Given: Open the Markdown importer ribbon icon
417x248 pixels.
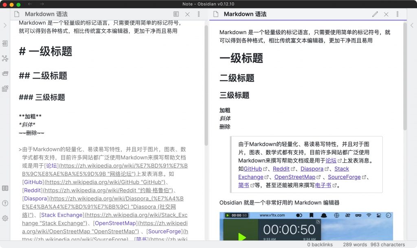Looking at the screenshot, I should coord(5,88).
